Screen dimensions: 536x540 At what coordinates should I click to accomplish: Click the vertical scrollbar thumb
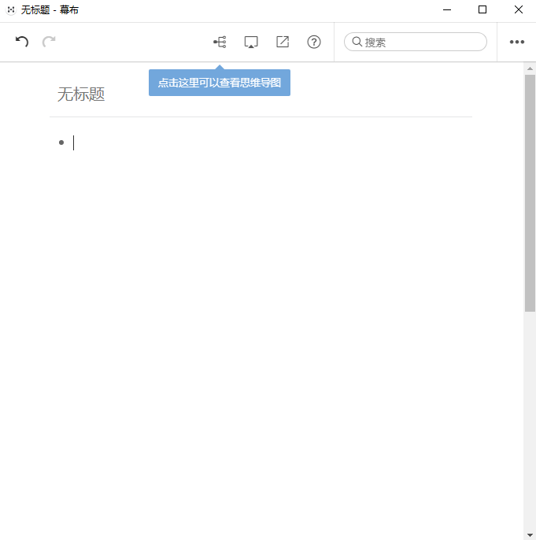(x=530, y=193)
